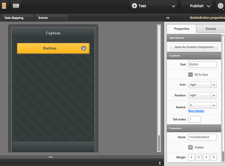Follow the More themes link
225x166 pixels.
click(x=196, y=111)
